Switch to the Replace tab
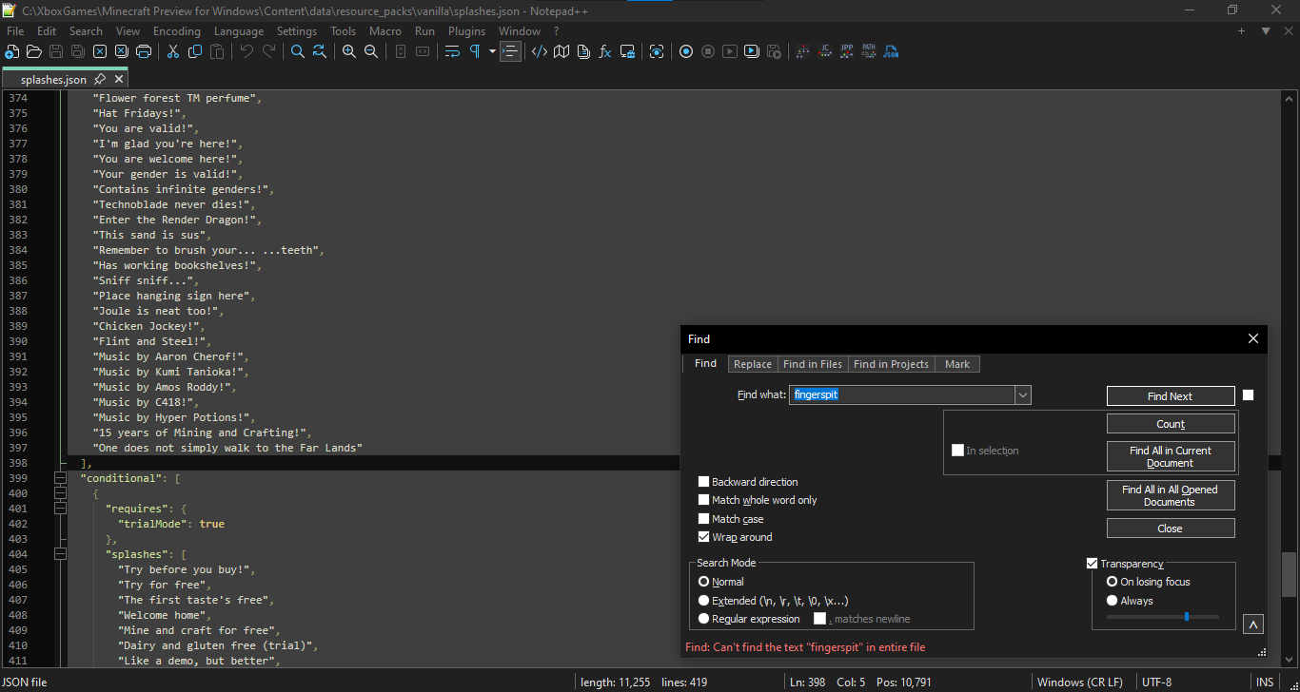The width and height of the screenshot is (1300, 692). 753,364
